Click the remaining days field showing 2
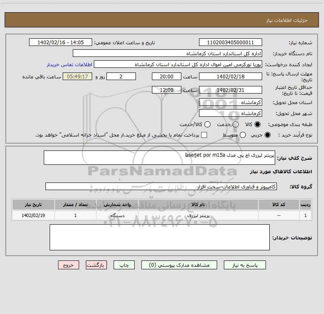The height and width of the screenshot is (314, 324). point(121,76)
